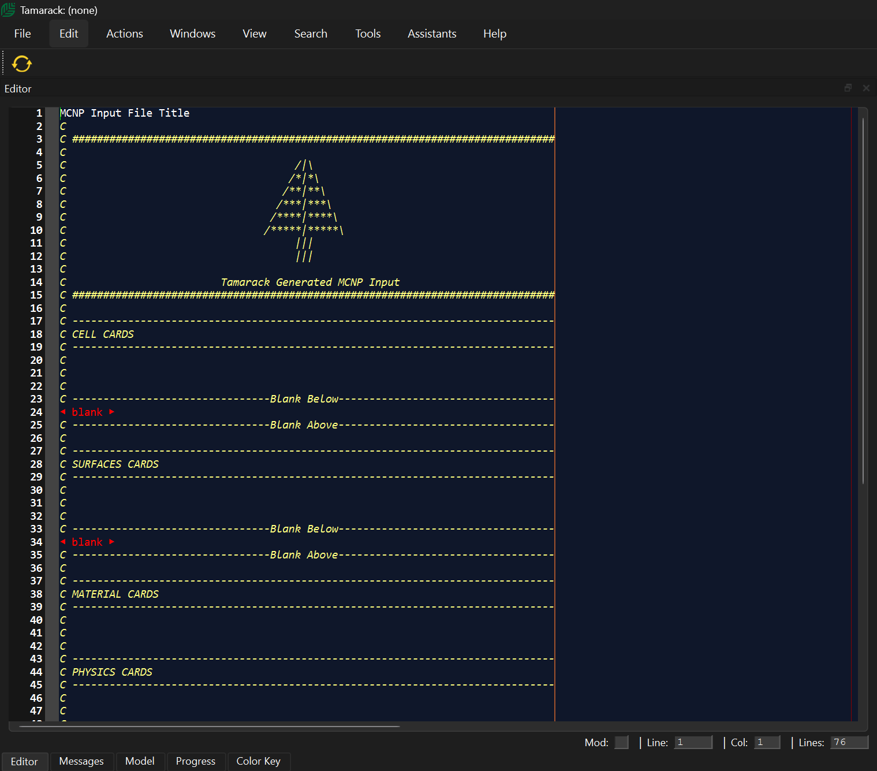
Task: Close the Editor panel
Action: pos(866,88)
